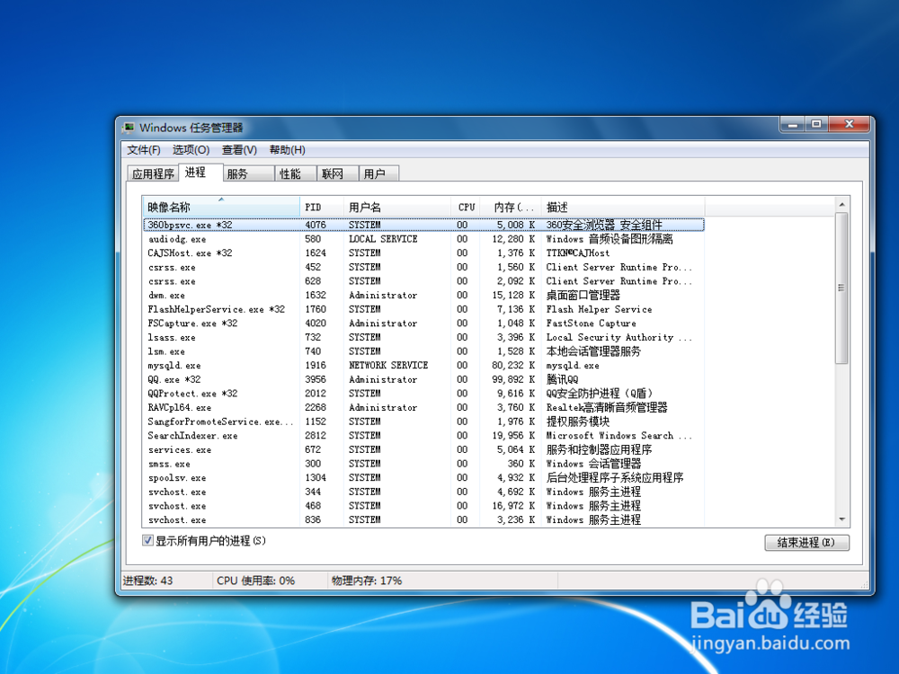The image size is (899, 674).
Task: Select the lsm.exe process
Action: pyautogui.click(x=423, y=351)
